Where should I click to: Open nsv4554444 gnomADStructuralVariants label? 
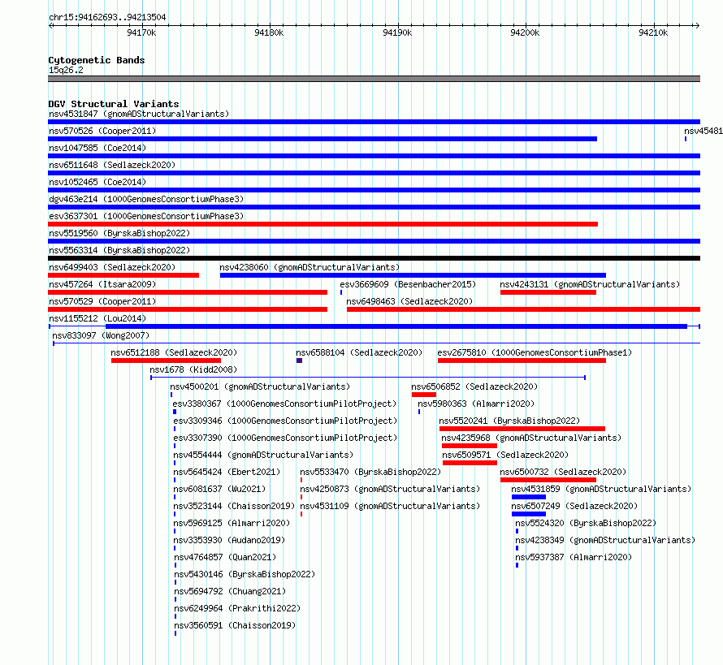tap(263, 455)
